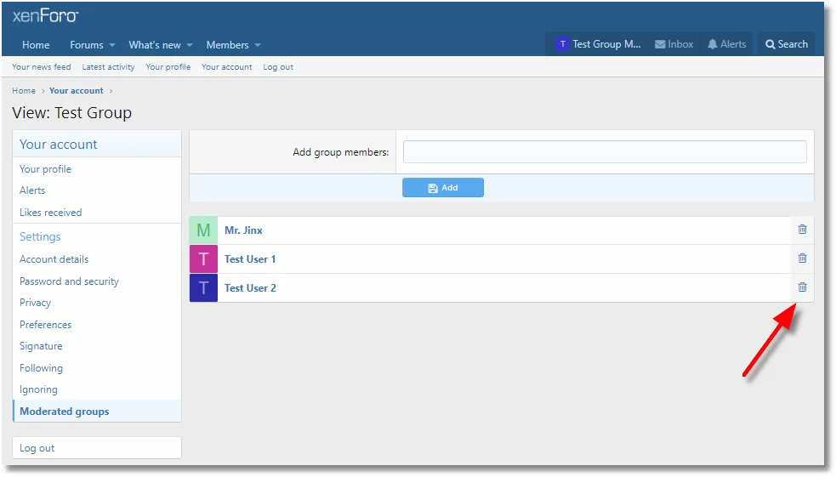Click Test User 1's pink avatar
This screenshot has height=477, width=836.
coord(203,259)
